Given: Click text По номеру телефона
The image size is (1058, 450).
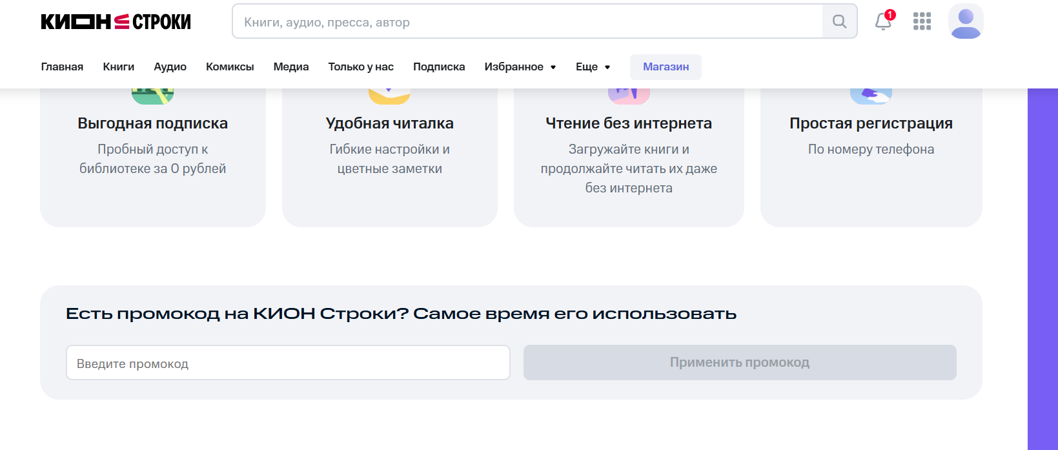Looking at the screenshot, I should tap(871, 149).
